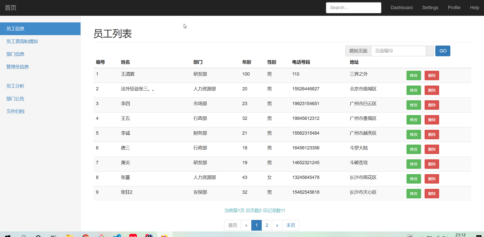Click the 地址 column header
The height and width of the screenshot is (237, 484).
pos(354,62)
